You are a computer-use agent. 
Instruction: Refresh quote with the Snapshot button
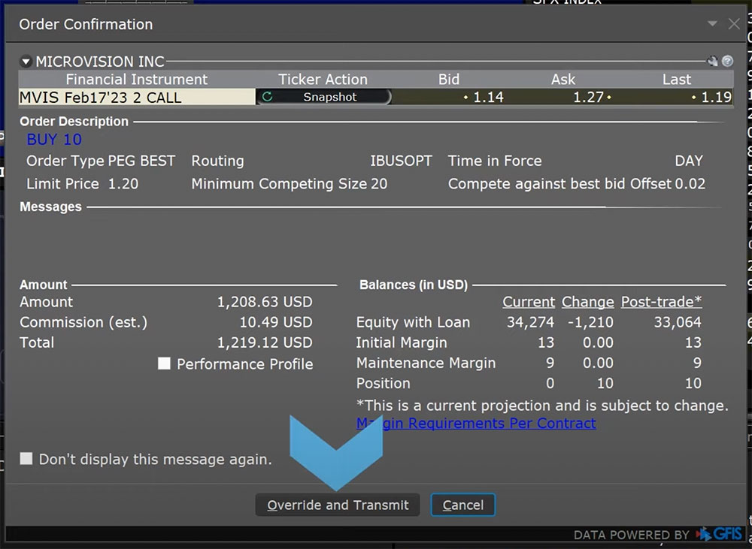pos(323,97)
